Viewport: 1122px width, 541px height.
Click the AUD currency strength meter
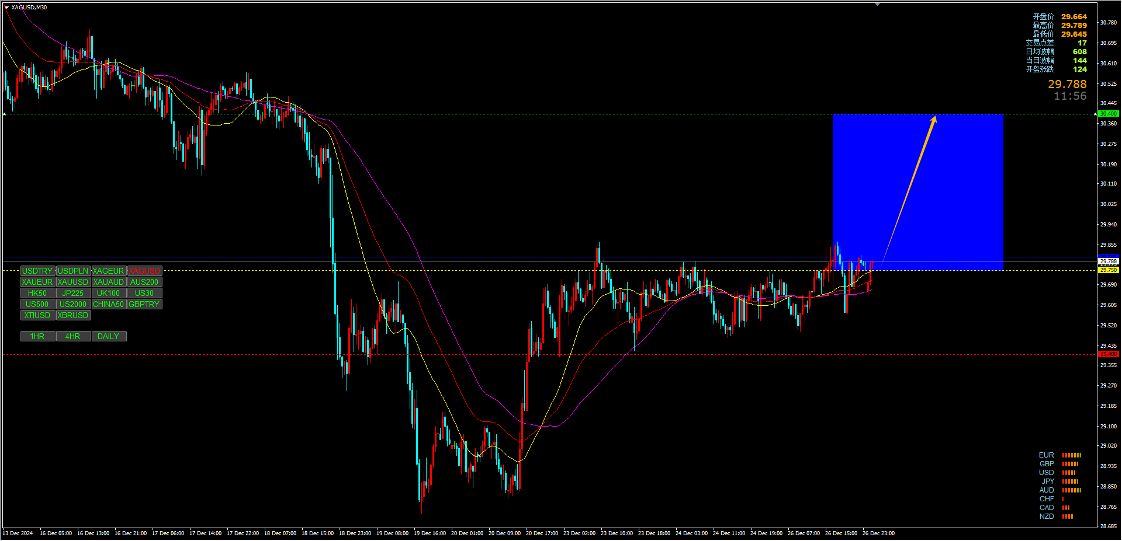point(1072,490)
